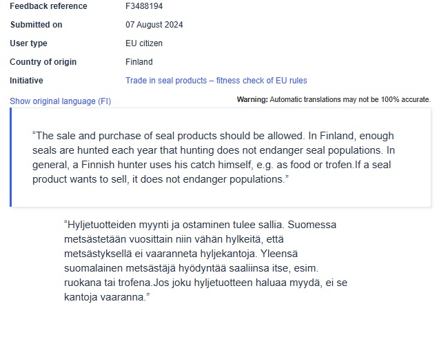The width and height of the screenshot is (439, 346).
Task: Click the bold Warning: word
Action: pos(252,100)
